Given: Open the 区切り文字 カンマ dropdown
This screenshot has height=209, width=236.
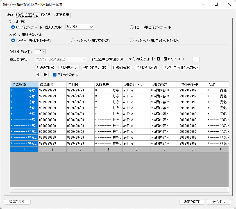Looking at the screenshot, I should pos(80,27).
